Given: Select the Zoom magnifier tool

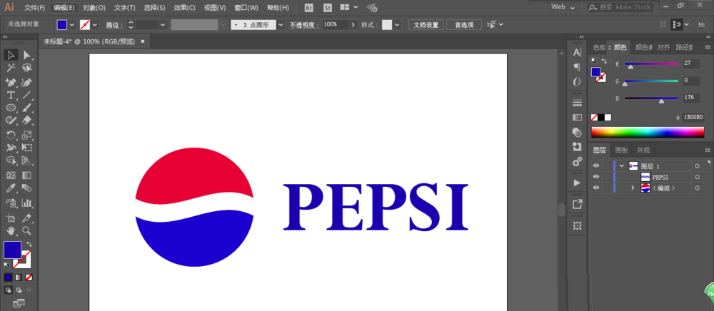Looking at the screenshot, I should [27, 230].
